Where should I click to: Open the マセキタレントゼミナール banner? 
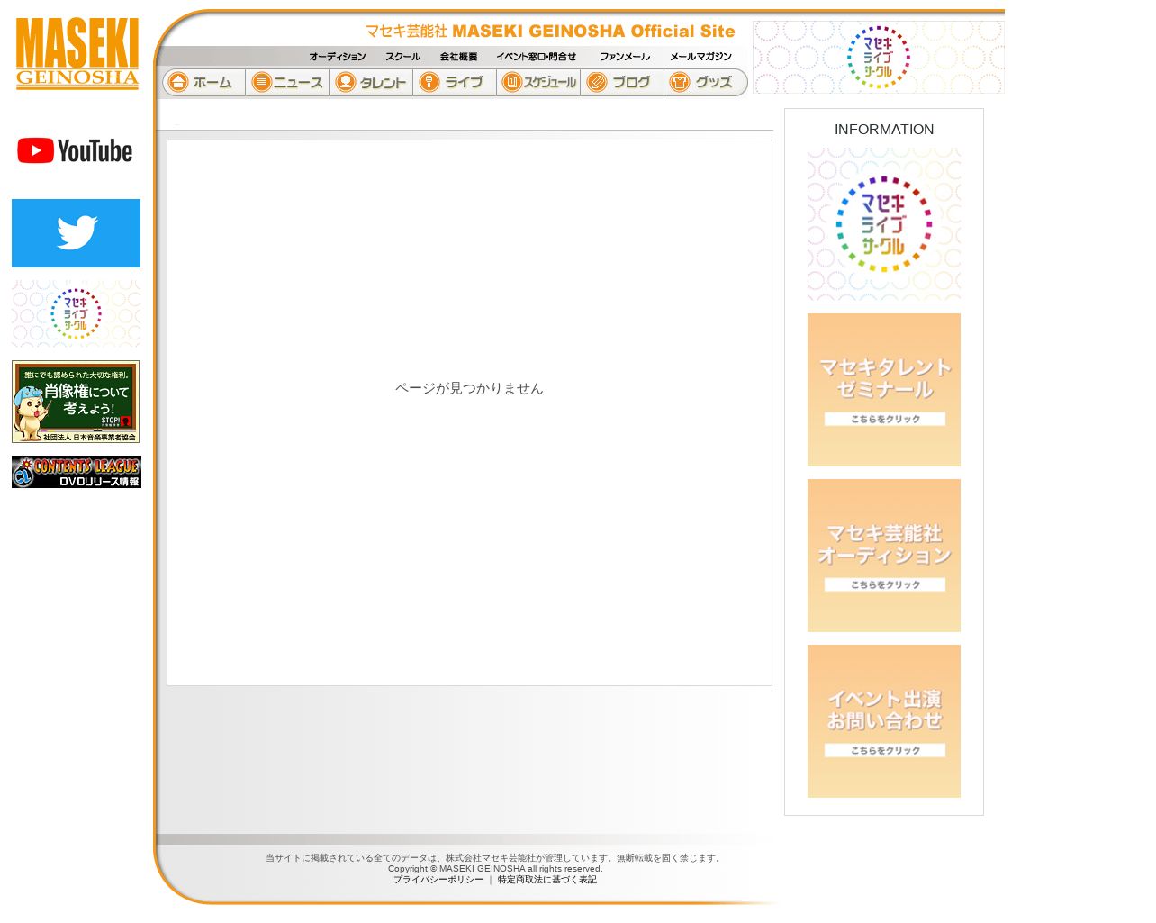pyautogui.click(x=884, y=390)
